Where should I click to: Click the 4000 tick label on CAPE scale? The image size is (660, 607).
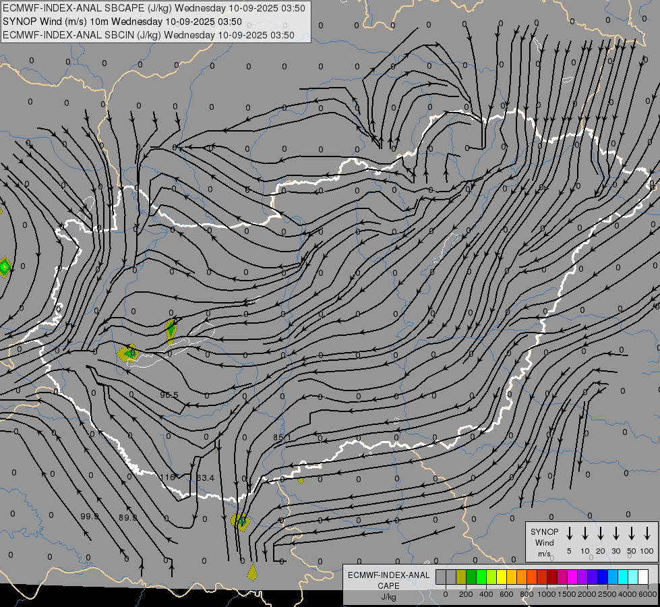pos(628,594)
